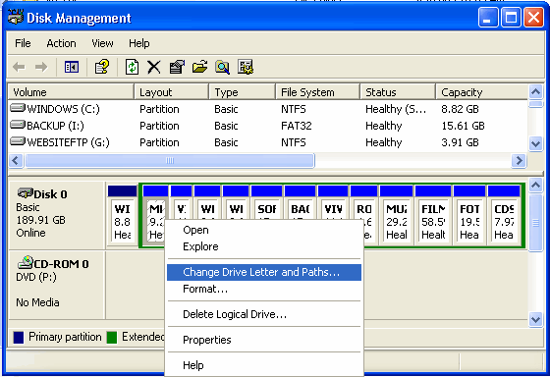The width and height of the screenshot is (550, 377).
Task: Choose Open from the context menu
Action: tap(264, 230)
